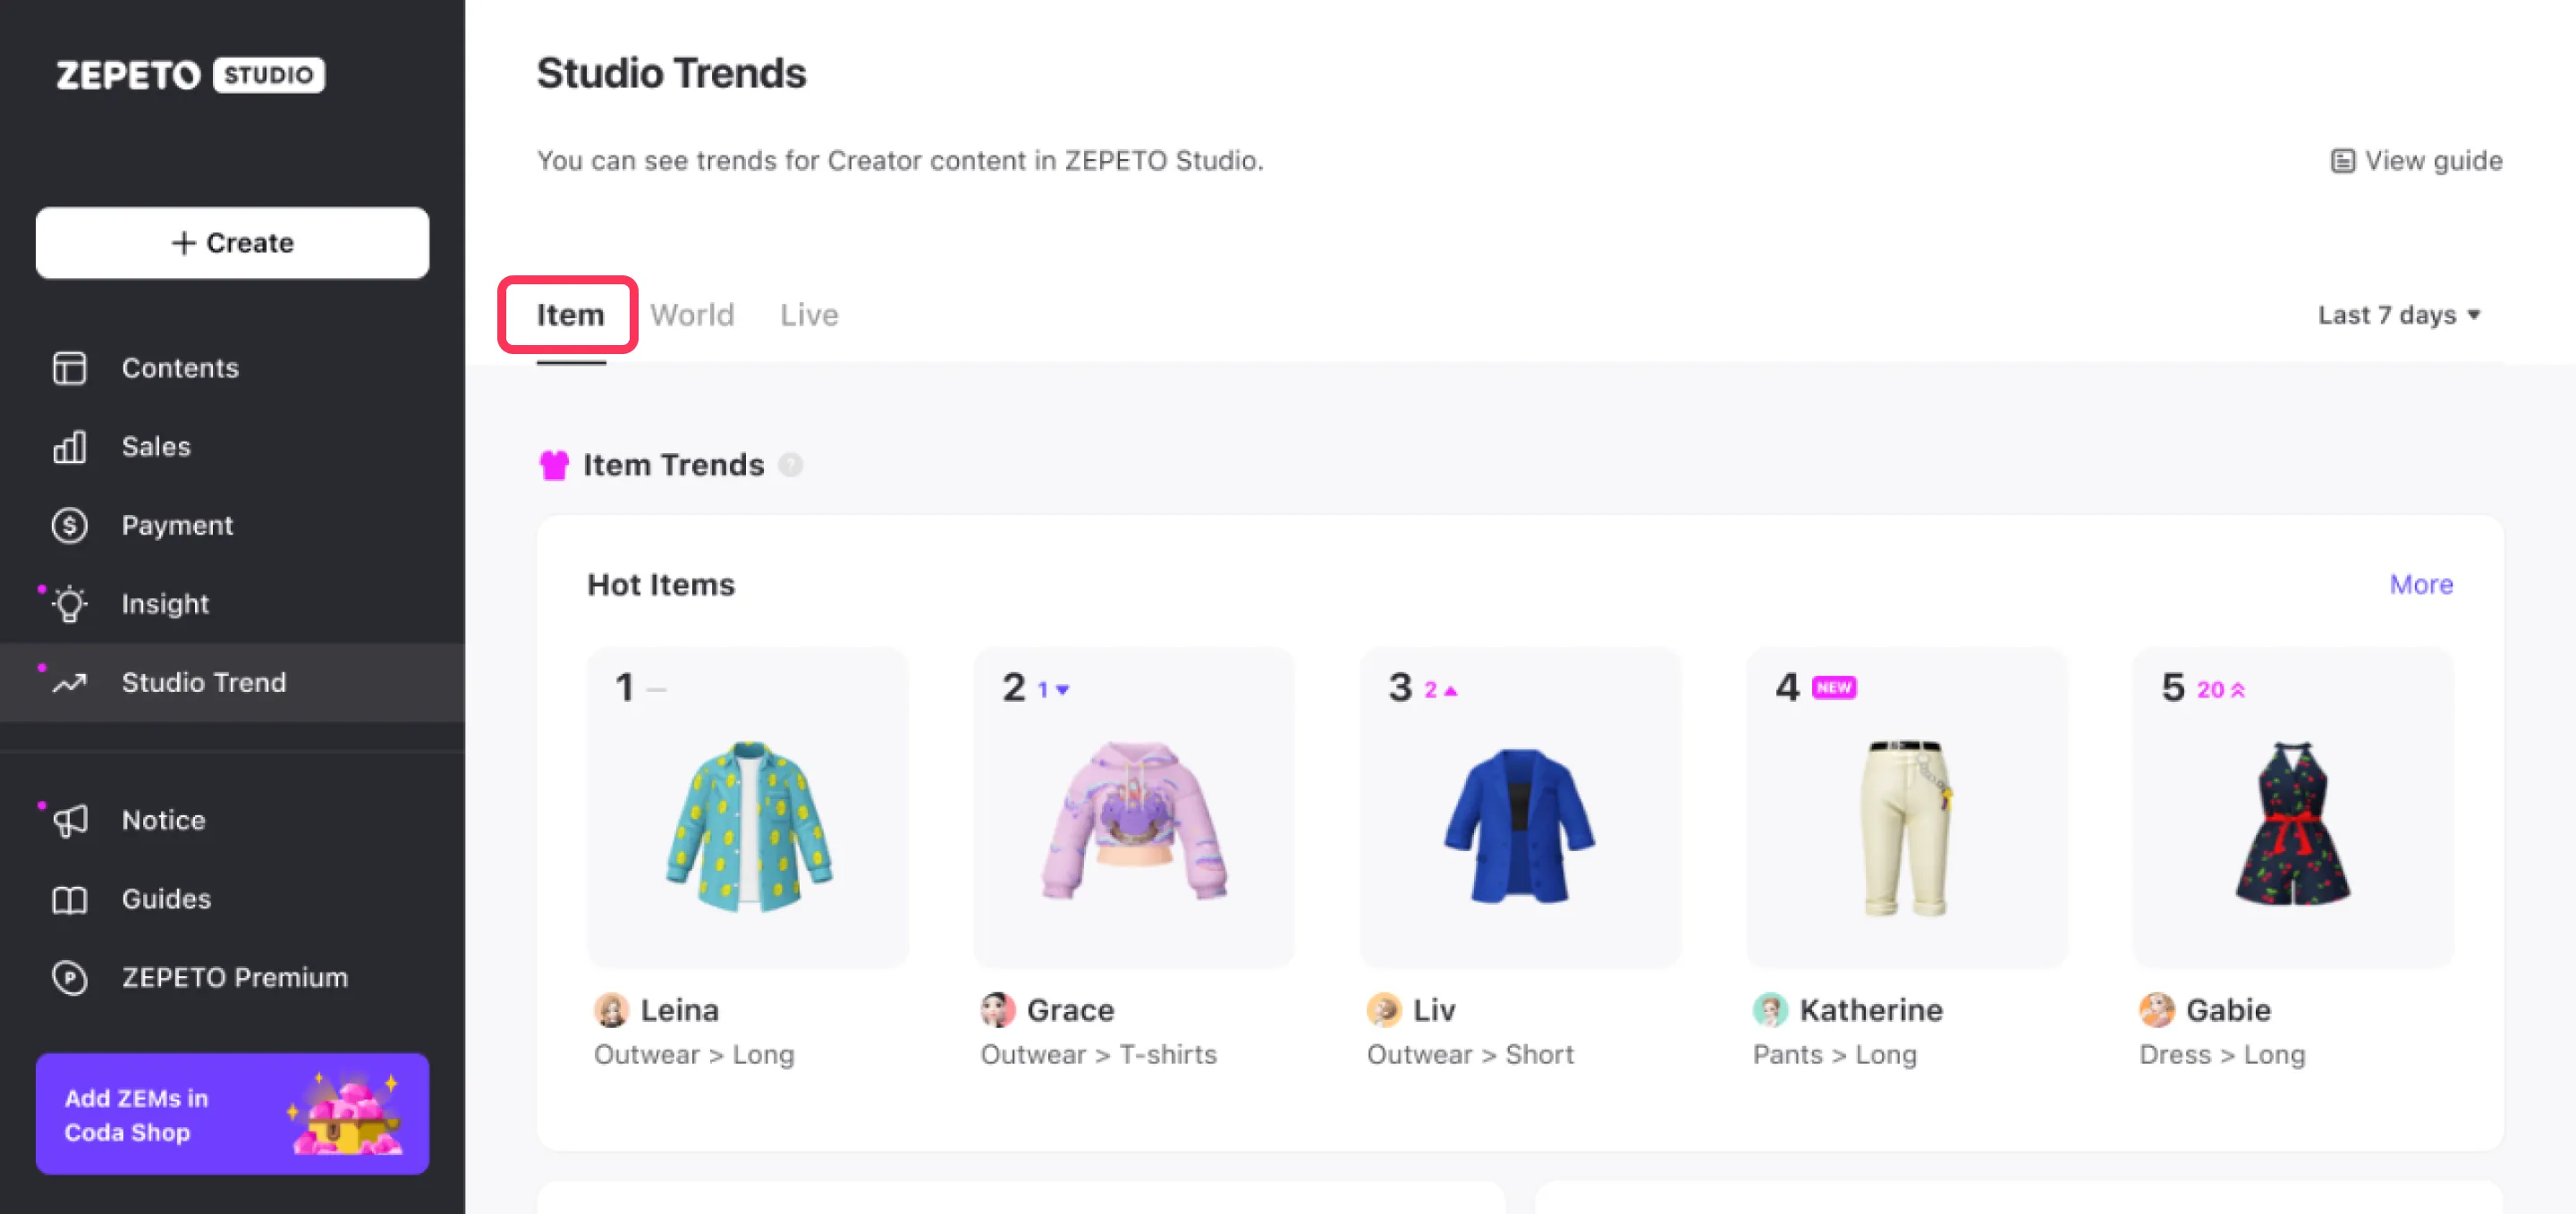Click Katherine's avatar icon
The height and width of the screenshot is (1214, 2576).
point(1770,1010)
